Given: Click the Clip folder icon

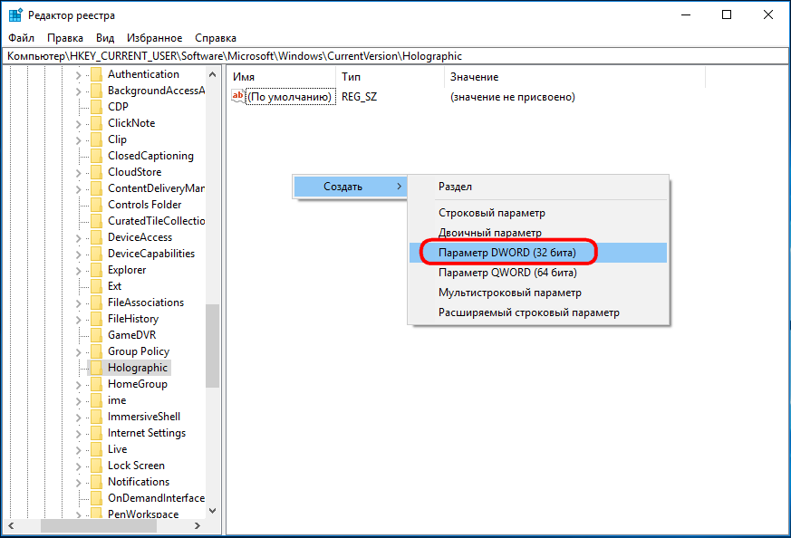Looking at the screenshot, I should tap(96, 139).
